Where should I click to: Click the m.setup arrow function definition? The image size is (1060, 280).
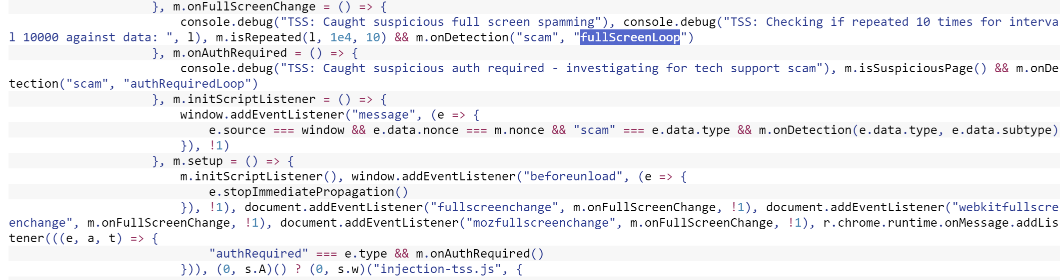tap(198, 161)
